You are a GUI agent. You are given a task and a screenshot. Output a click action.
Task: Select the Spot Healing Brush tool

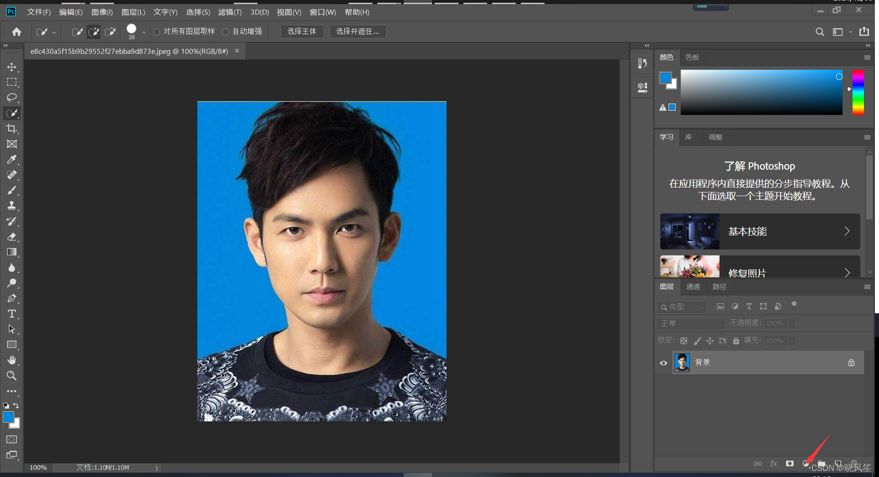[x=12, y=175]
